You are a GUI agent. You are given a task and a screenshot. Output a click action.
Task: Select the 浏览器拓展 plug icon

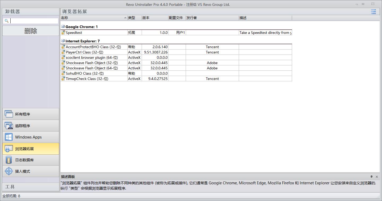click(x=9, y=149)
